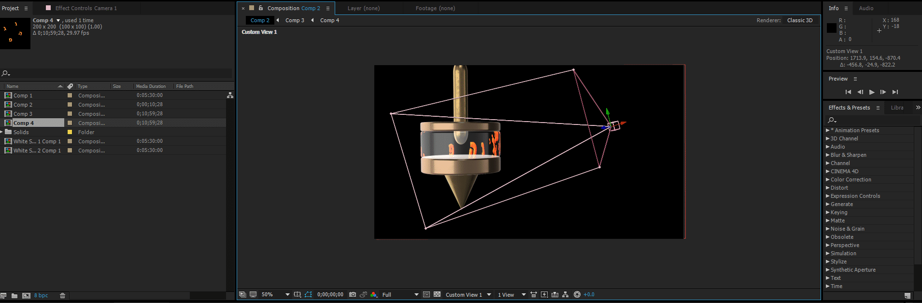This screenshot has height=303, width=922.
Task: Switch to the Footage (none) tab
Action: (x=435, y=8)
